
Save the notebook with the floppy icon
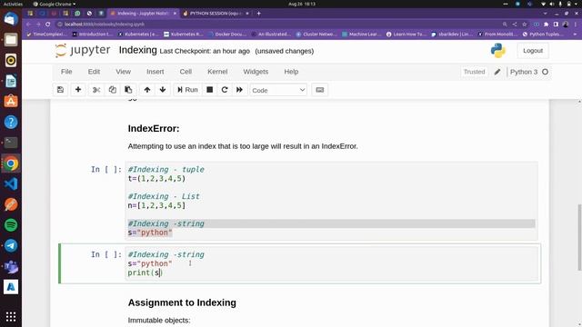(61, 90)
